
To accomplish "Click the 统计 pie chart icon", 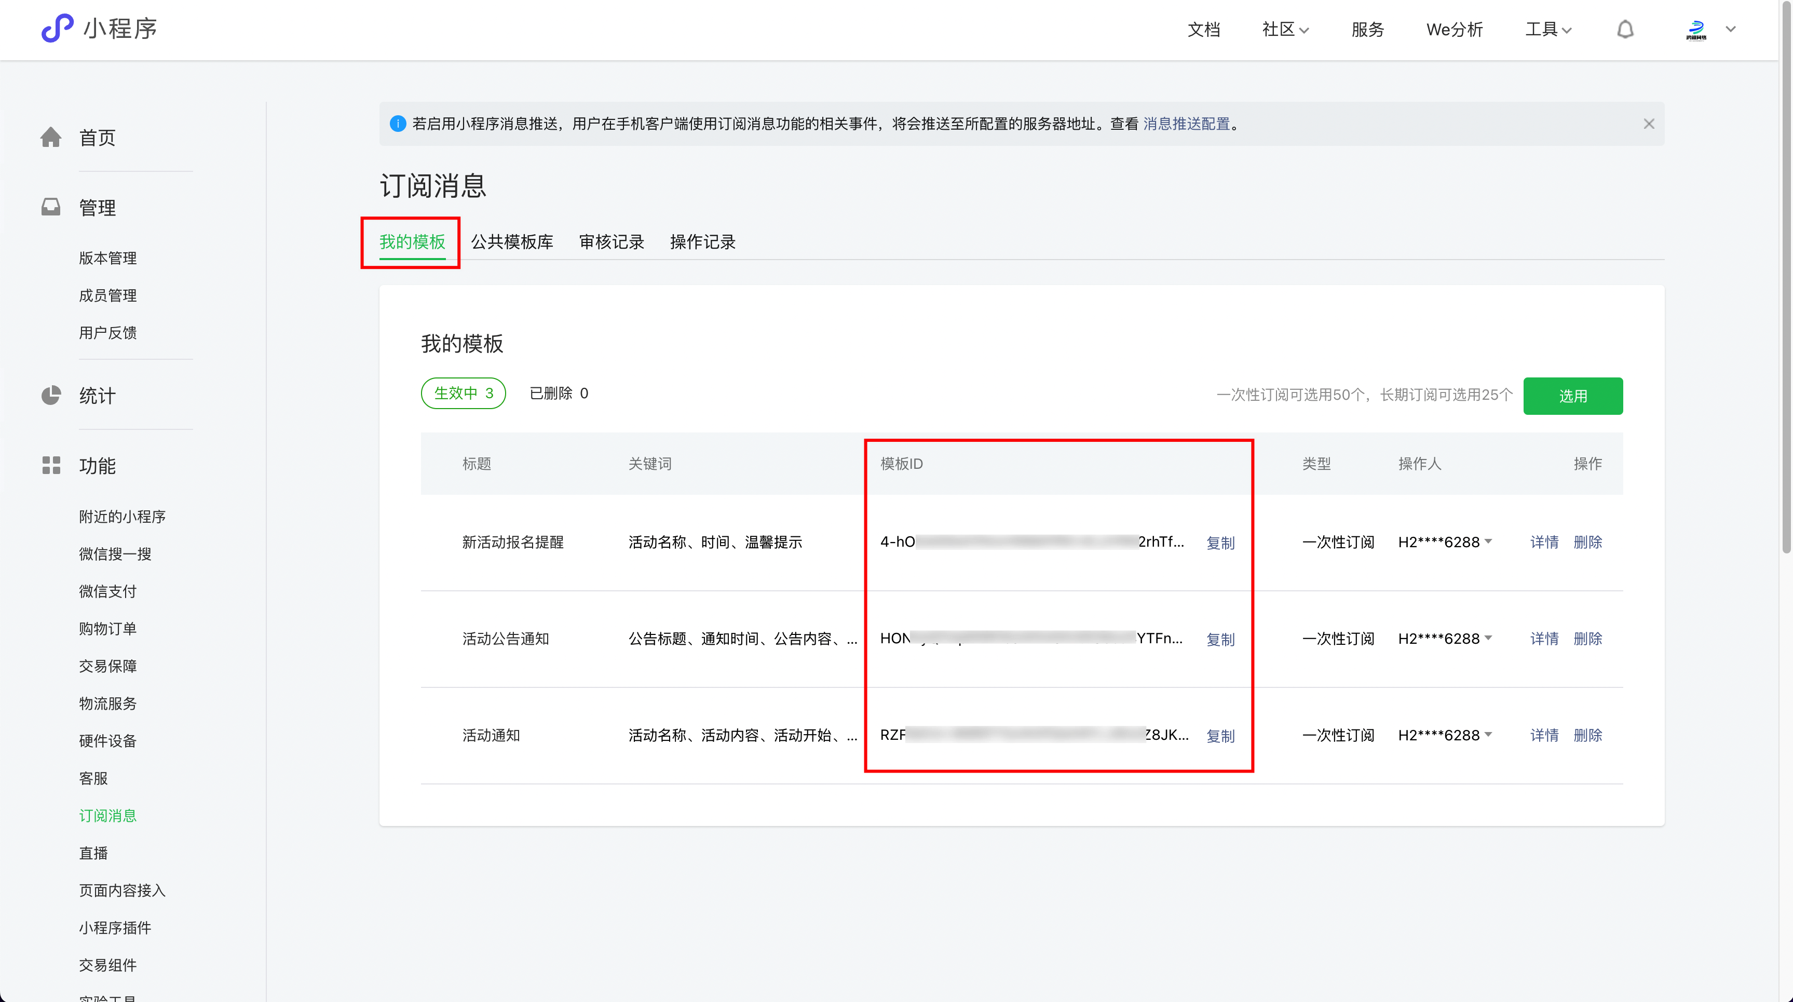I will pos(51,396).
